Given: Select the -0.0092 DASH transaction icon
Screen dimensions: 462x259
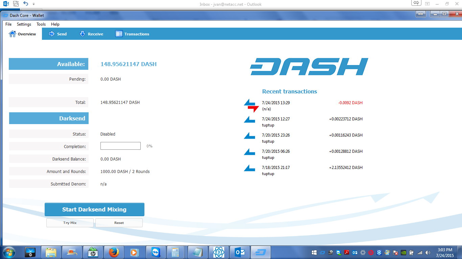Looking at the screenshot, I should point(251,106).
